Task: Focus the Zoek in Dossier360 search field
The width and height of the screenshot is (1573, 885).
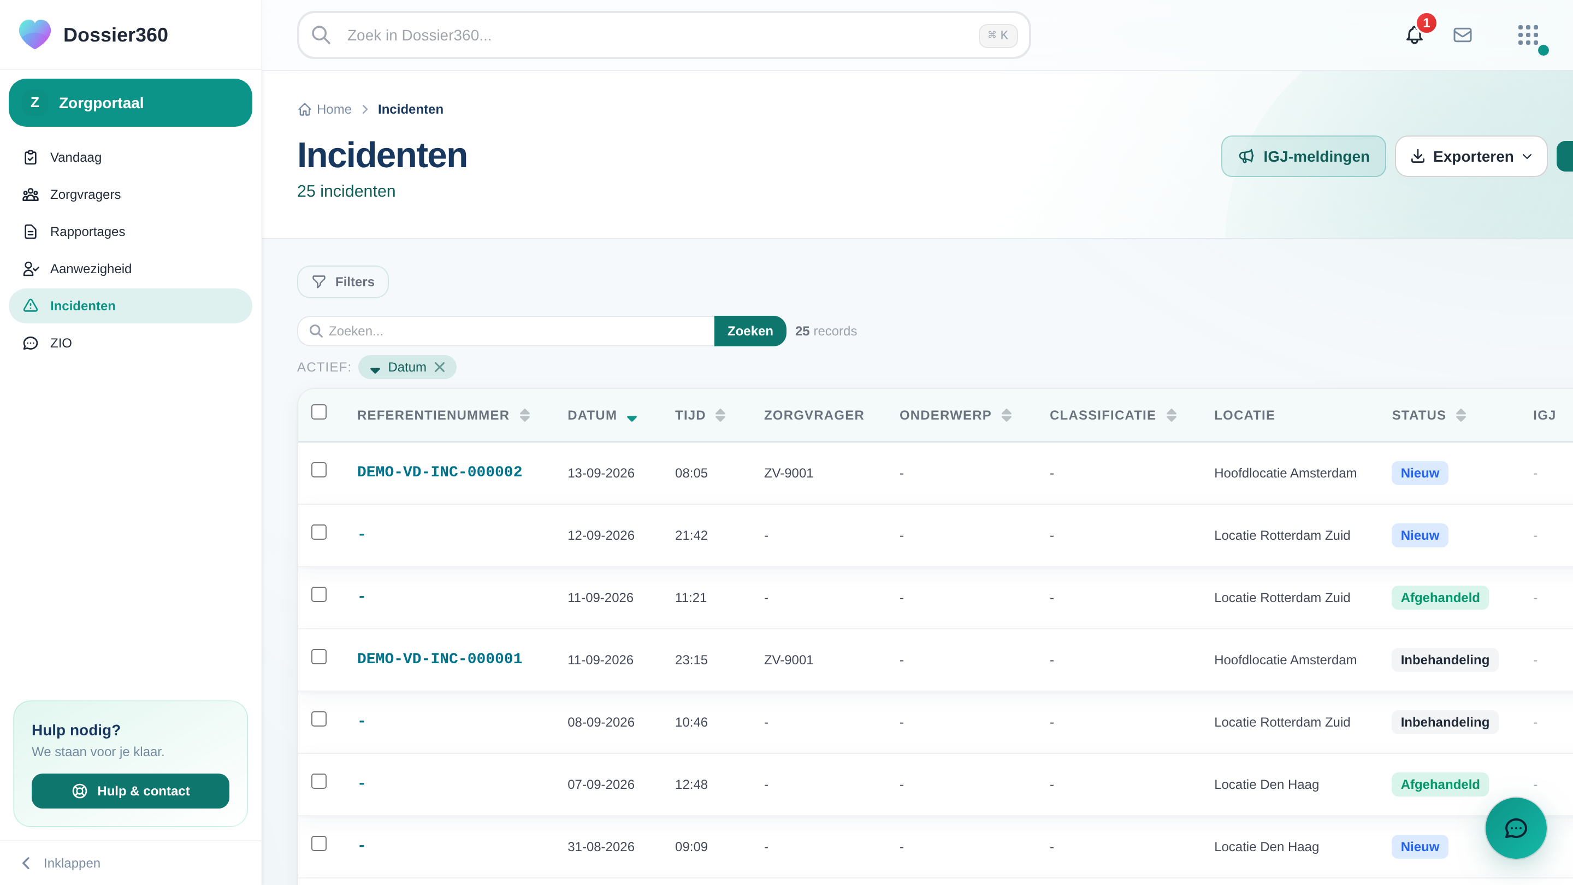Action: tap(663, 36)
